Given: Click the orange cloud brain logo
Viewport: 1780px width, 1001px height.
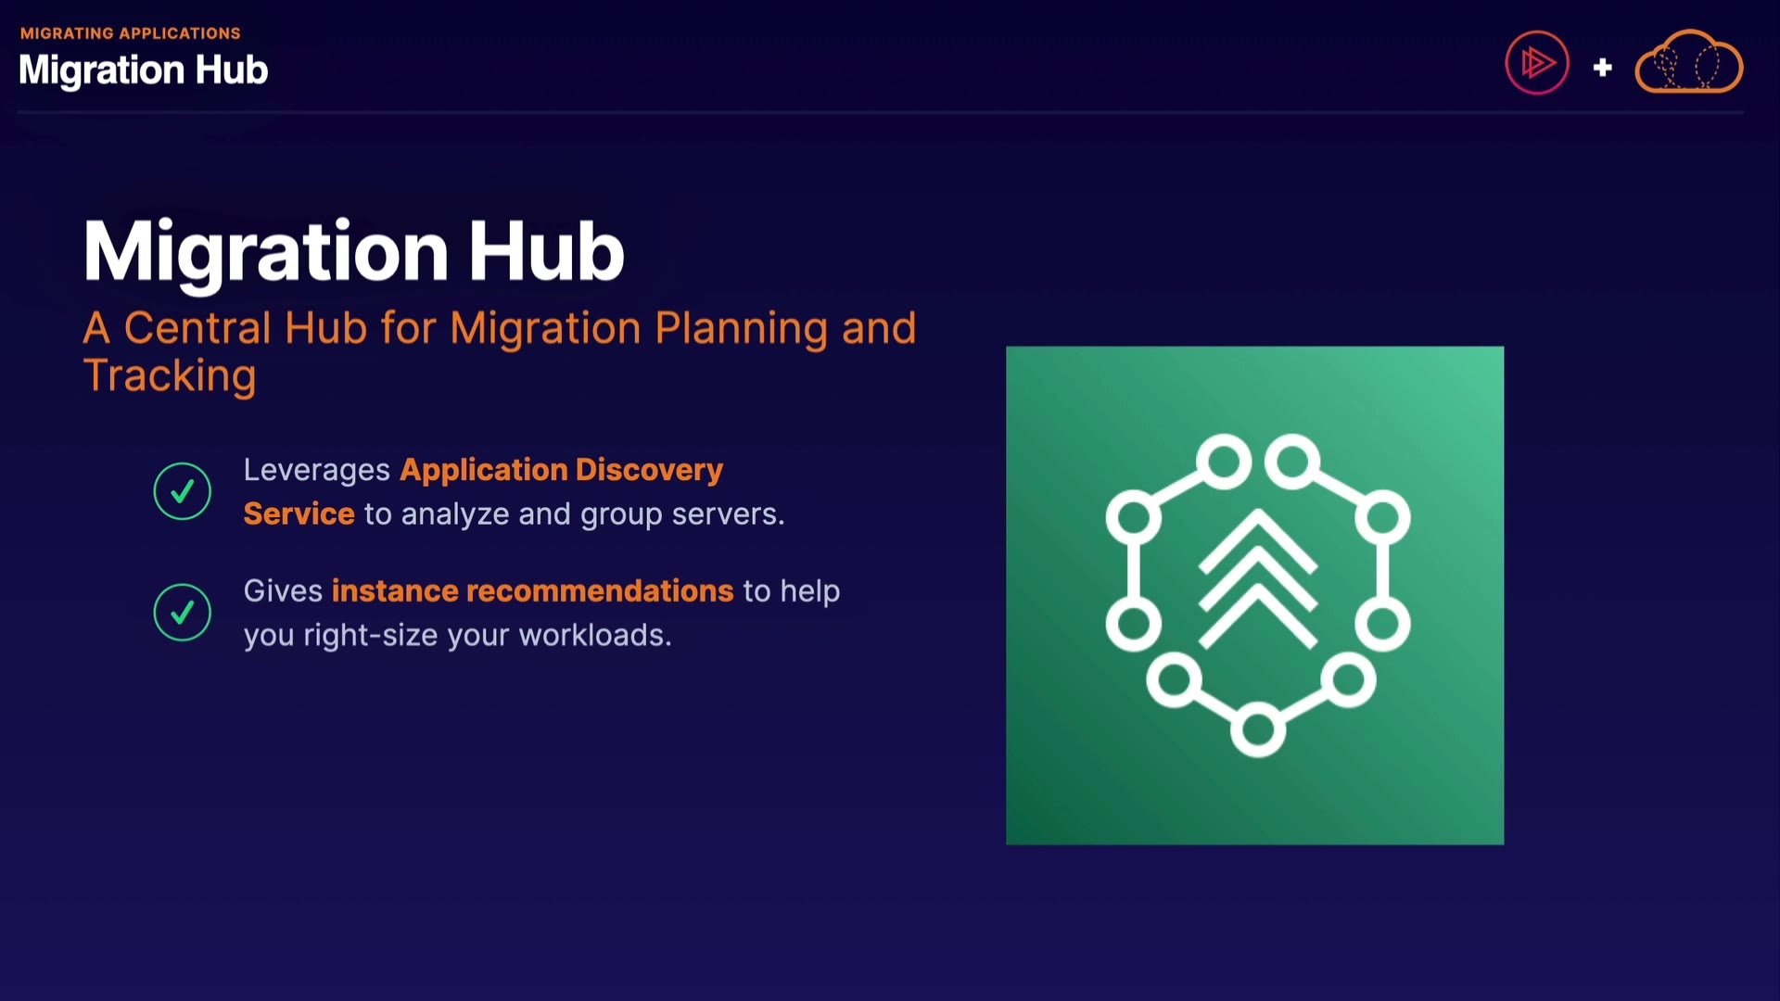Looking at the screenshot, I should [x=1688, y=63].
